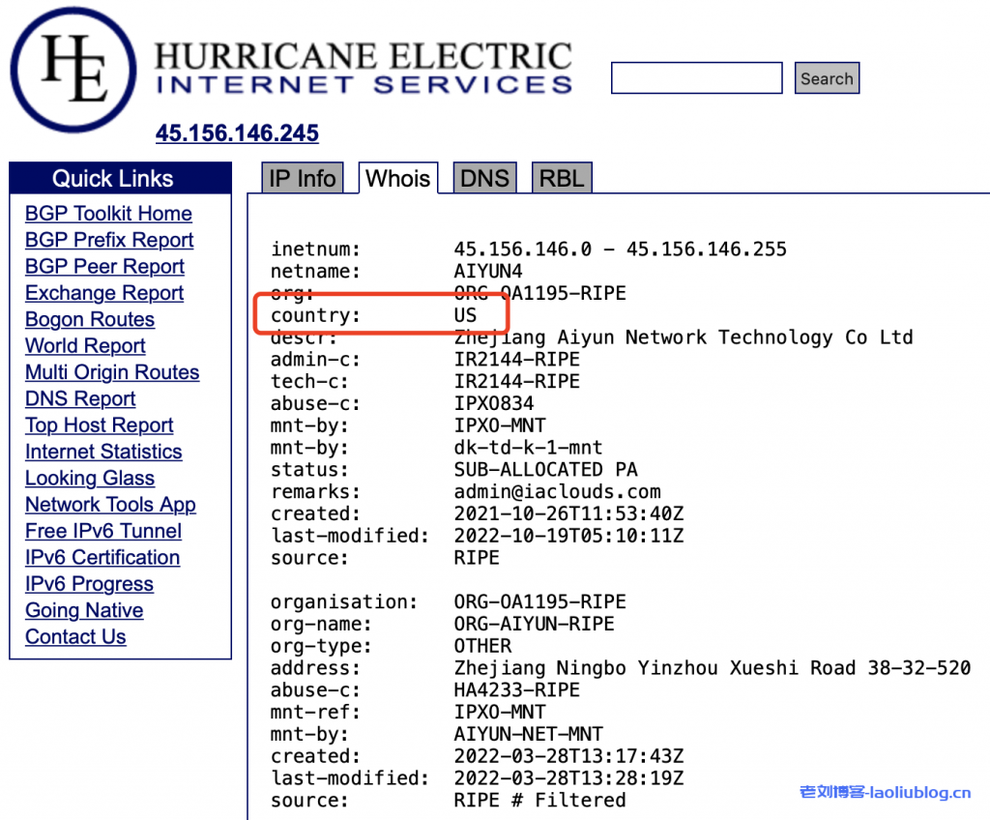Screen dimensions: 990x820
Task: Click the Free IPv6 Tunnel link
Action: point(103,531)
